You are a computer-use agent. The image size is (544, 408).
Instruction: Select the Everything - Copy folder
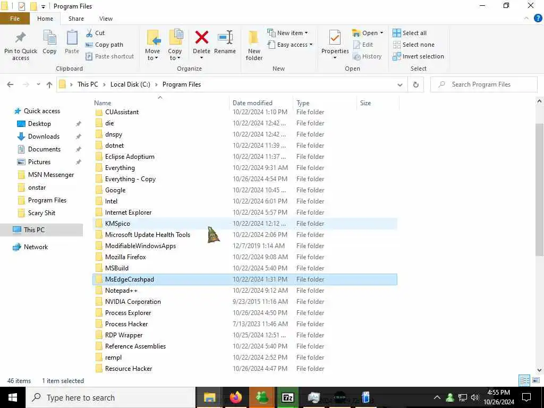(244, 178)
